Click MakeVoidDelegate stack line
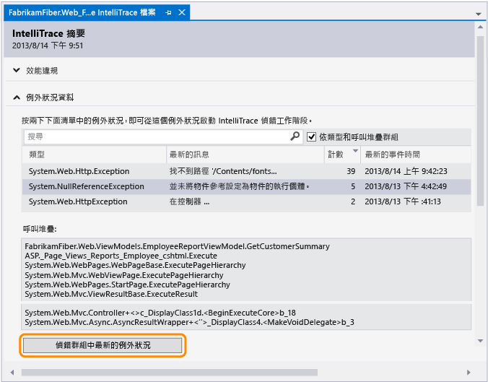 [x=189, y=322]
